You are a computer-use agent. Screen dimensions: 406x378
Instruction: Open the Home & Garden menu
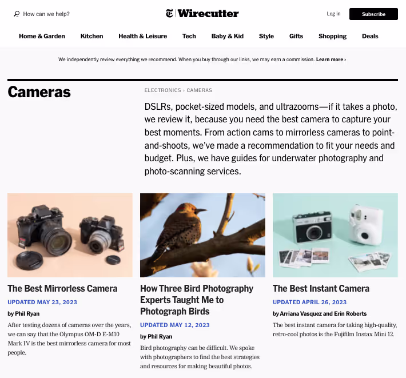click(x=42, y=36)
